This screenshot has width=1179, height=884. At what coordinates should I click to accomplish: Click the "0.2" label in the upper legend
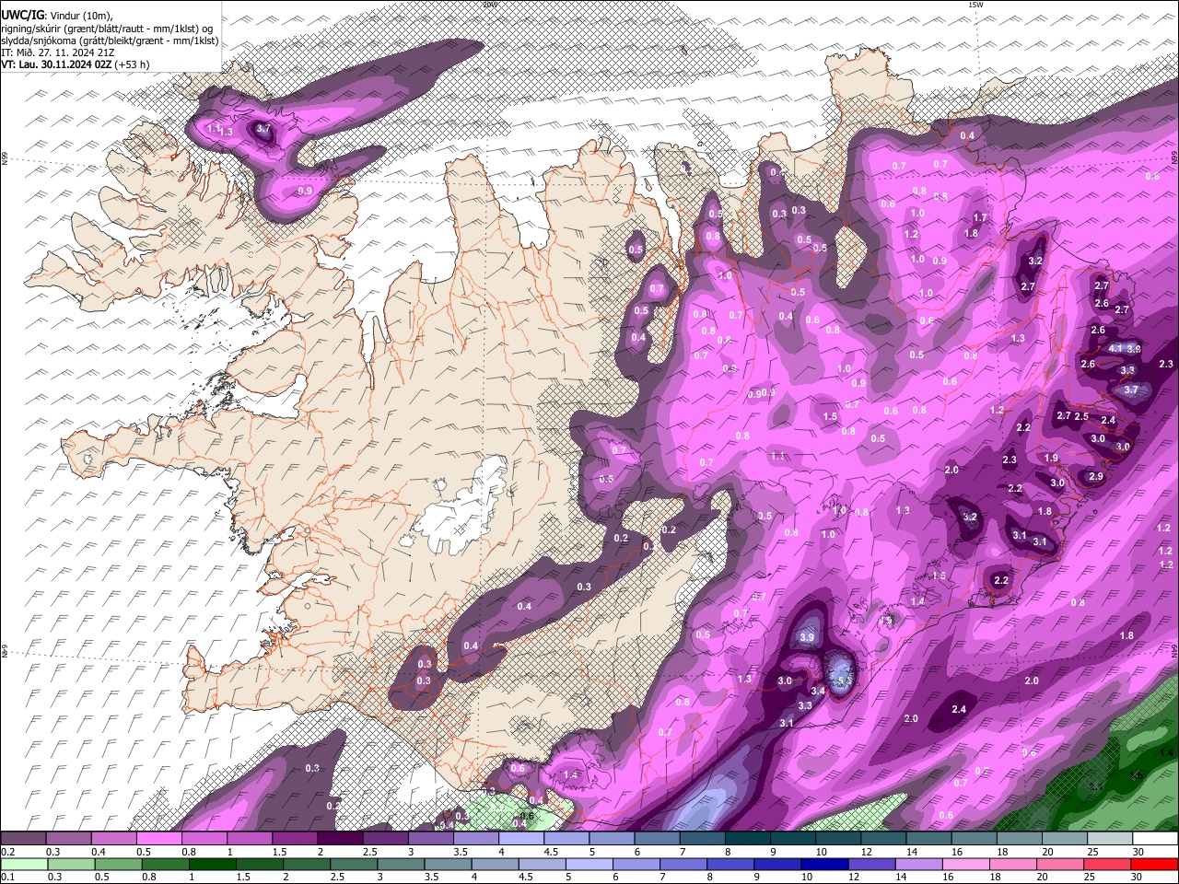coord(7,852)
